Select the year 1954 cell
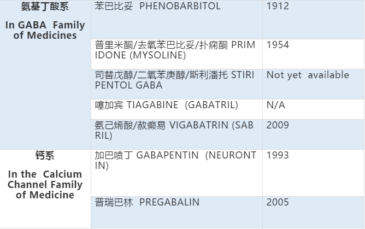Viewport: 365px width, 229px height. pyautogui.click(x=278, y=45)
